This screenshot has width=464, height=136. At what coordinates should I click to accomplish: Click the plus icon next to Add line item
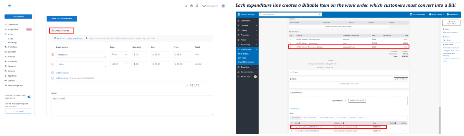[x=53, y=73]
